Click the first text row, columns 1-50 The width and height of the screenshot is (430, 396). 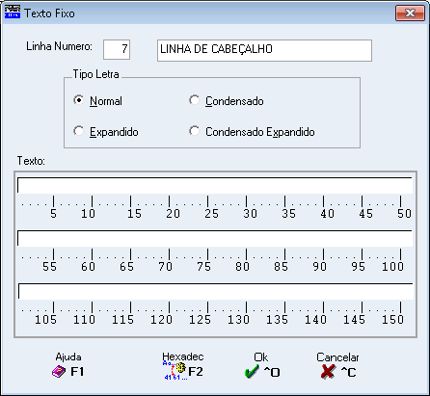click(215, 185)
